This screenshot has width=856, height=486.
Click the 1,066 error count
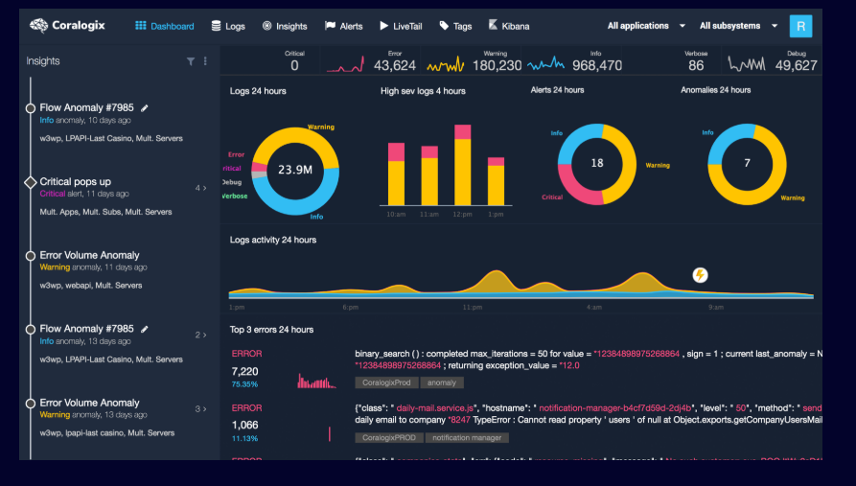(244, 425)
